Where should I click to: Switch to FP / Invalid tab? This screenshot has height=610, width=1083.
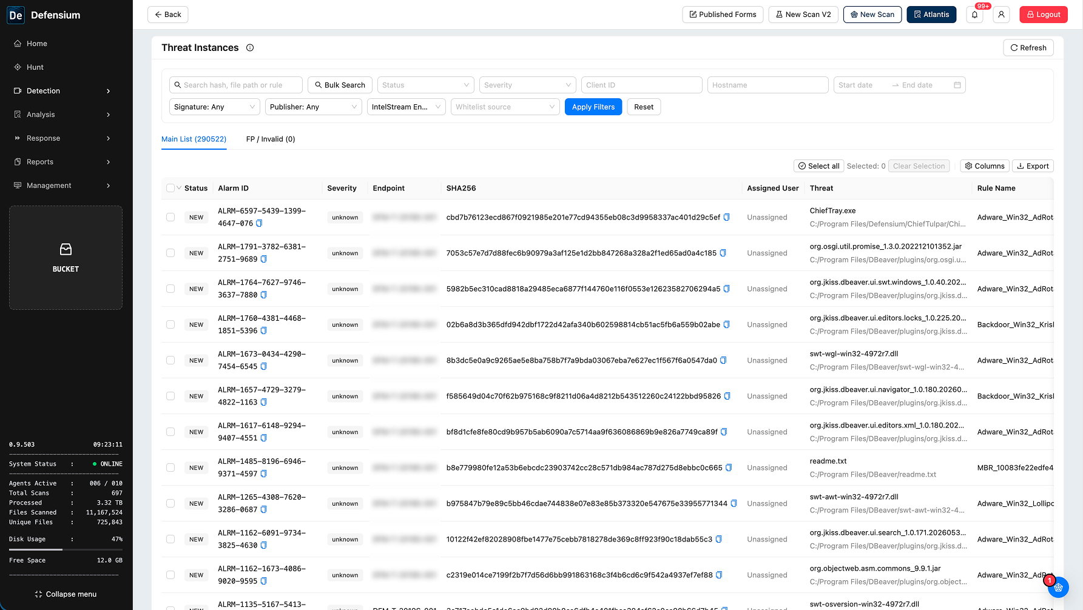coord(271,139)
